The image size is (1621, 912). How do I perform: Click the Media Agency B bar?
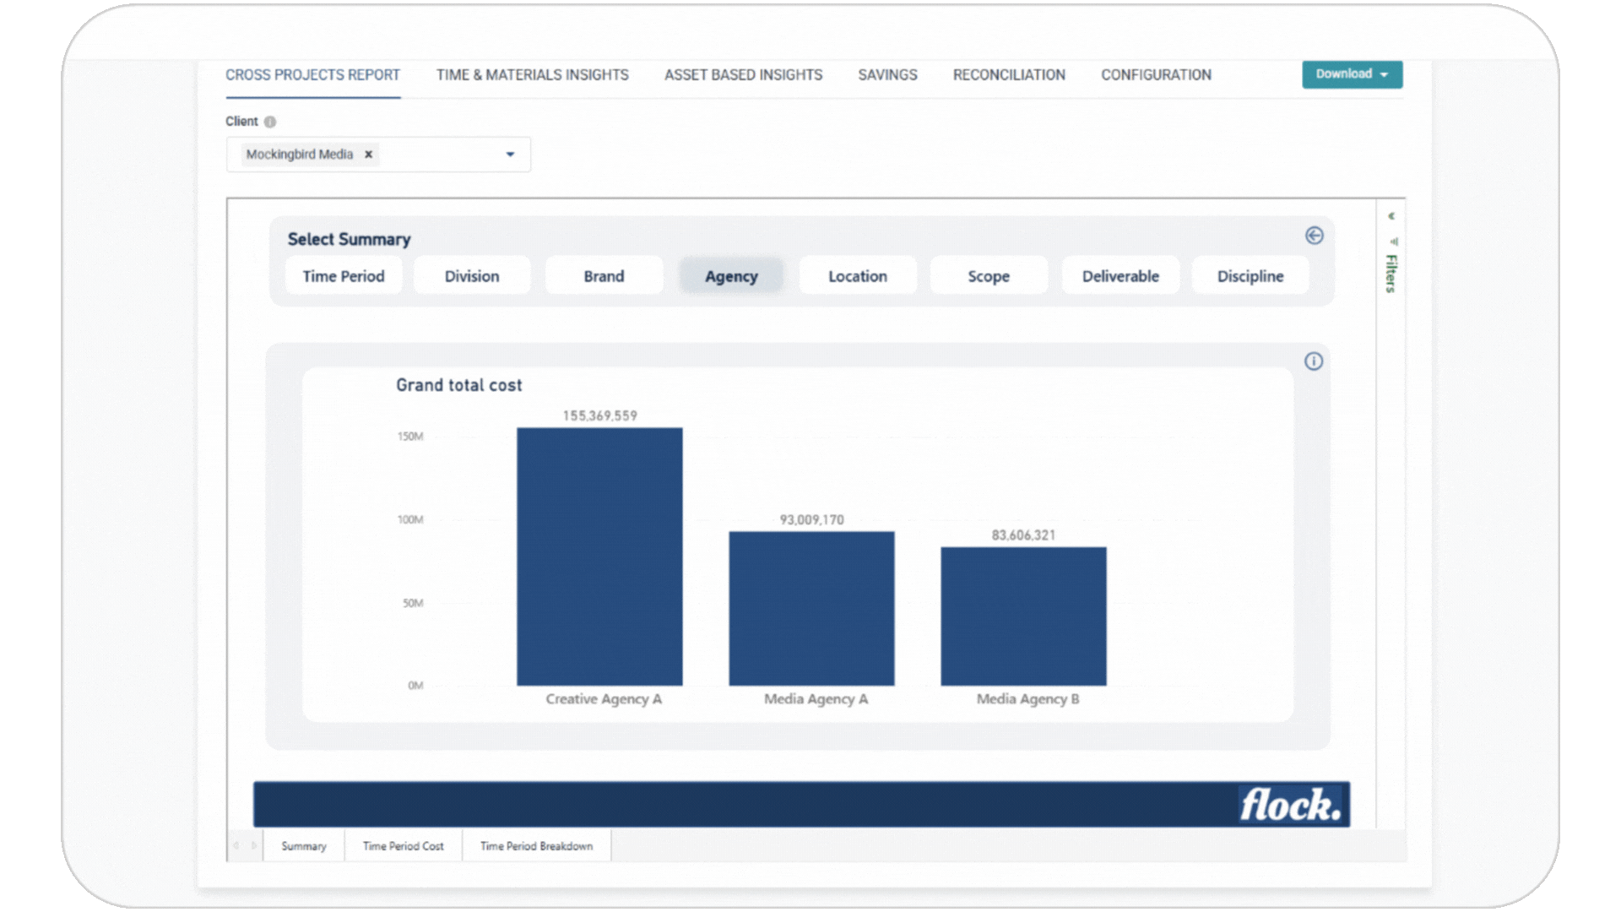point(1023,616)
